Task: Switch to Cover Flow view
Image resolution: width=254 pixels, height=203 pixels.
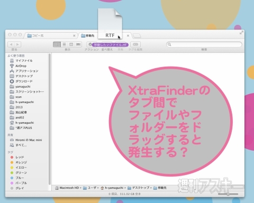Action: pyautogui.click(x=78, y=44)
